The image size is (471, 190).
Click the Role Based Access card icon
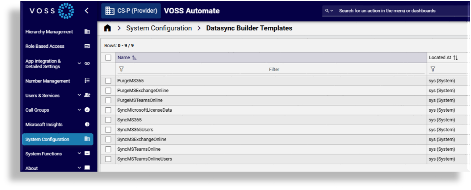coord(87,46)
